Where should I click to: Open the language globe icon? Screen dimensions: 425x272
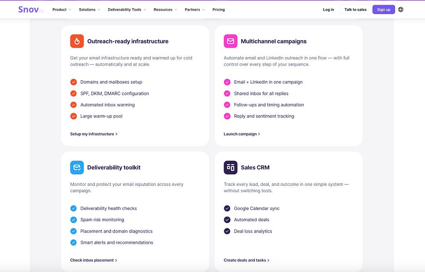[400, 10]
